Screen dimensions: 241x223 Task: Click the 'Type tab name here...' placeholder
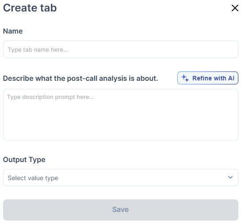pos(38,50)
